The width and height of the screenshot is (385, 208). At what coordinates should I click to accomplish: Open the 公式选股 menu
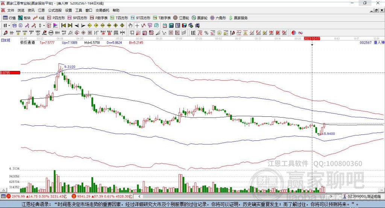(x=55, y=10)
